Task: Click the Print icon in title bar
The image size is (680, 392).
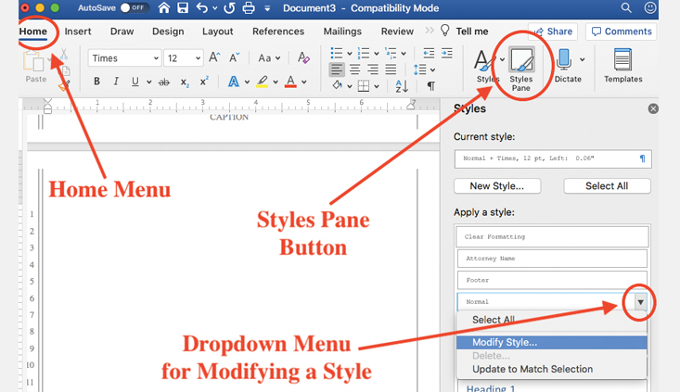Action: [250, 8]
